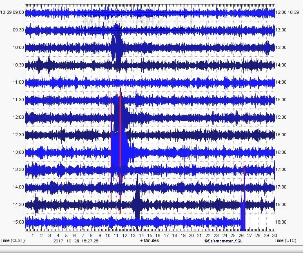Click the '10:00' CLST row label
Viewport: 303px width, 253px height.
pos(18,47)
